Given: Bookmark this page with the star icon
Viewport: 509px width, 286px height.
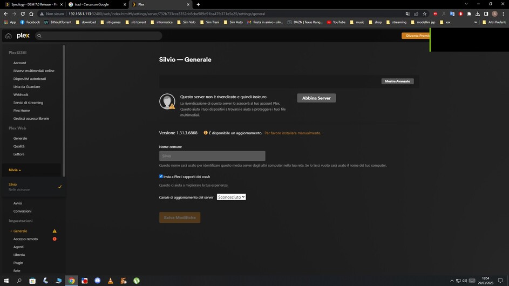Looking at the screenshot, I should (425, 13).
